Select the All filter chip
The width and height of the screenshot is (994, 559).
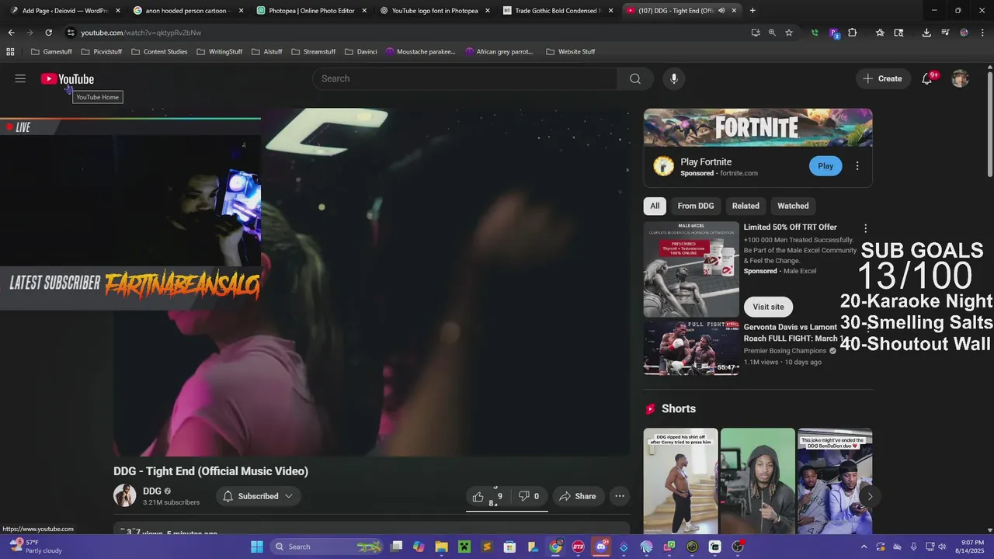[x=655, y=206]
